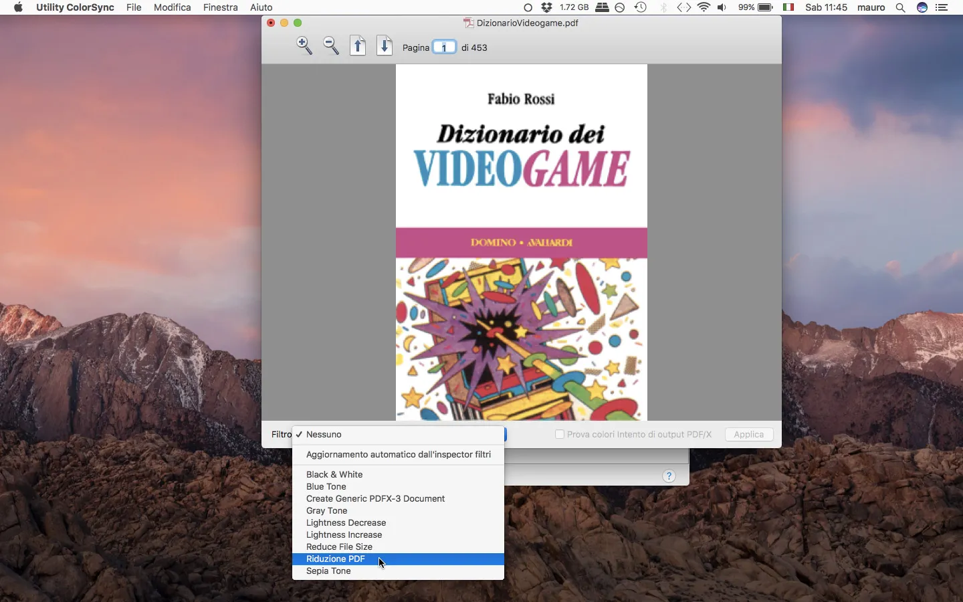Select Blue Tone filter

(398, 487)
